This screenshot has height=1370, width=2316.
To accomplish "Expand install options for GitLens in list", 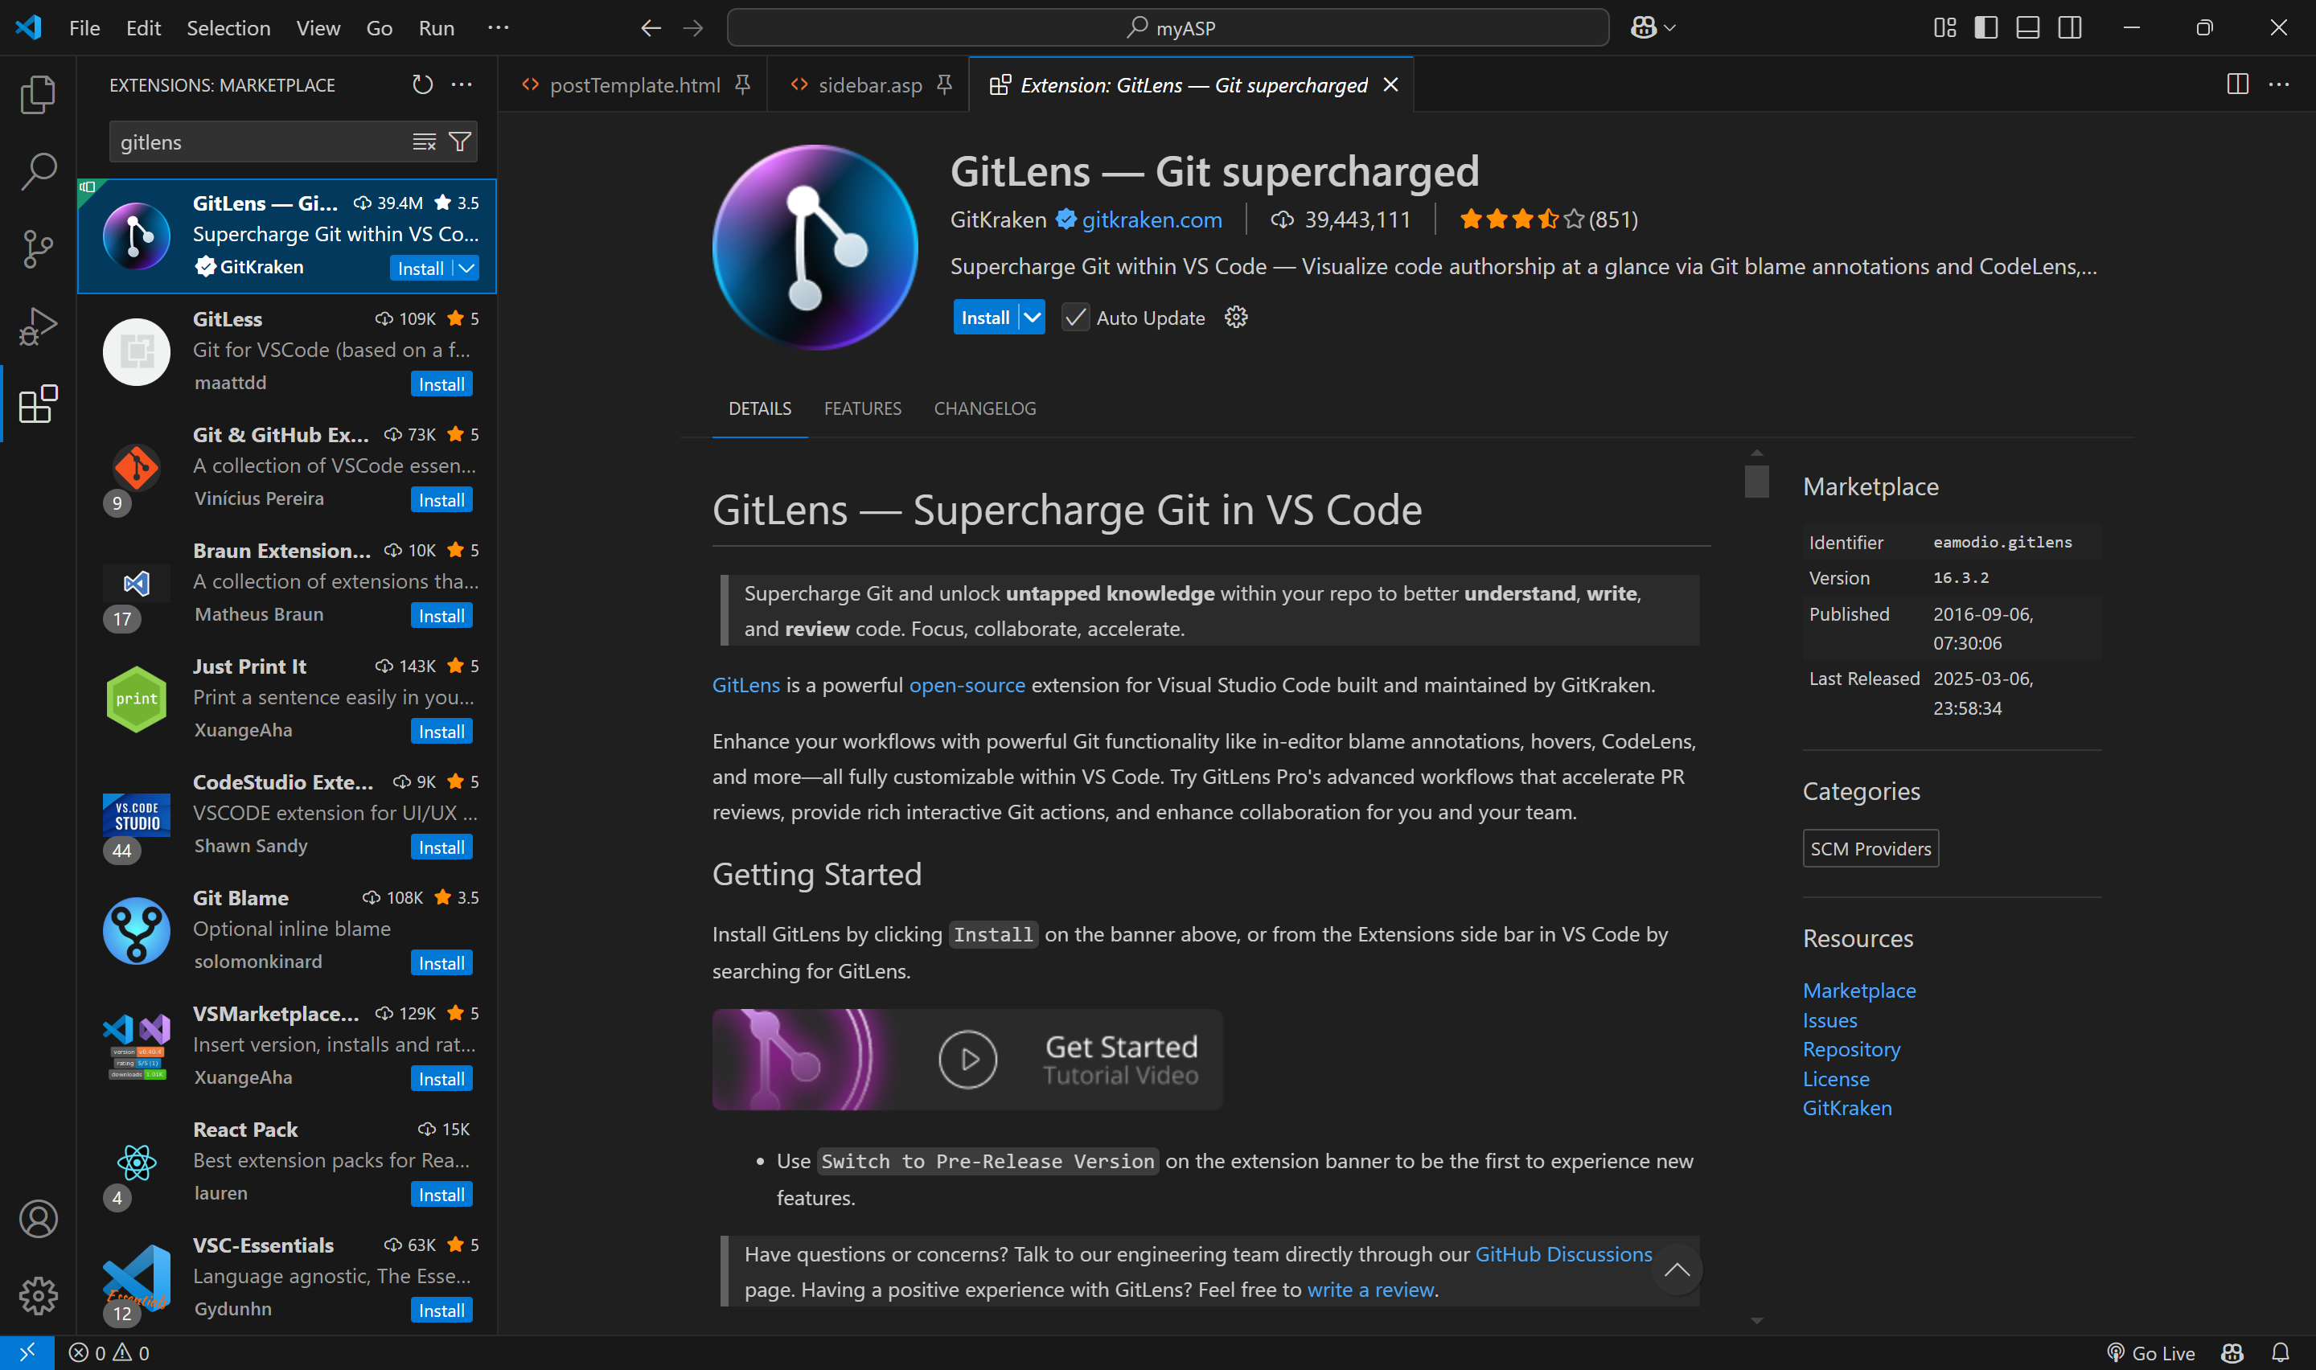I will coord(467,268).
